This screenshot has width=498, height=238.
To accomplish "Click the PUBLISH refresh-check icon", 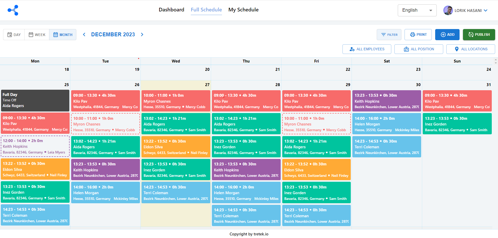I will click(x=471, y=35).
